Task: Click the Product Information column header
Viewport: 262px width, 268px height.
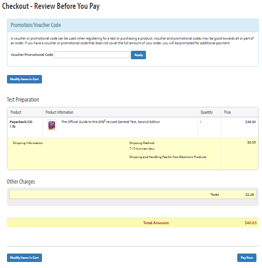Action: (x=59, y=112)
